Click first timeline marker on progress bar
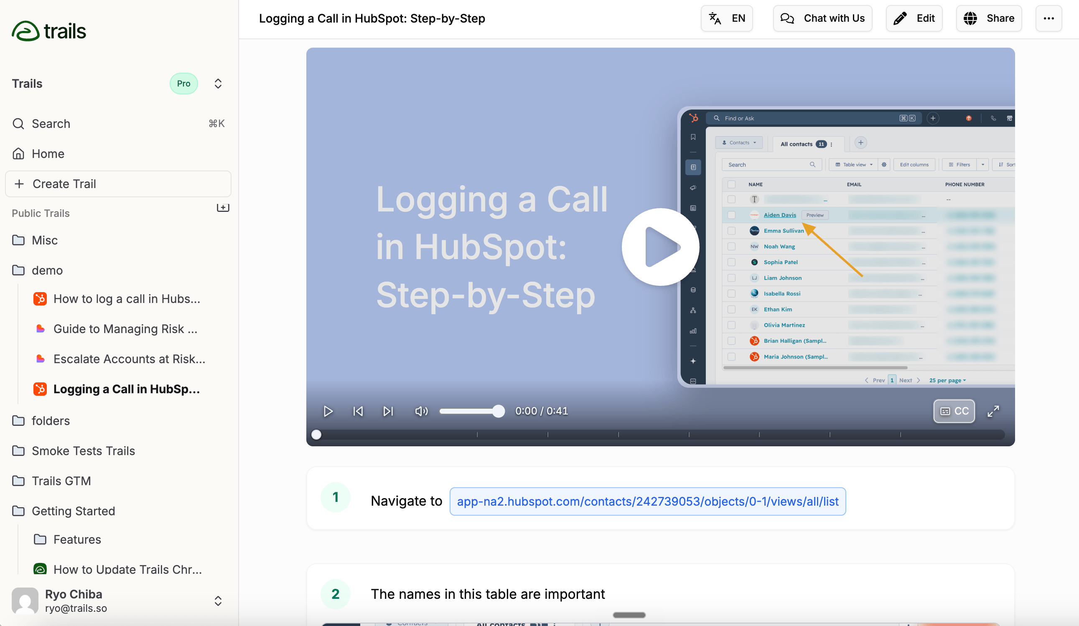1079x626 pixels. 477,435
